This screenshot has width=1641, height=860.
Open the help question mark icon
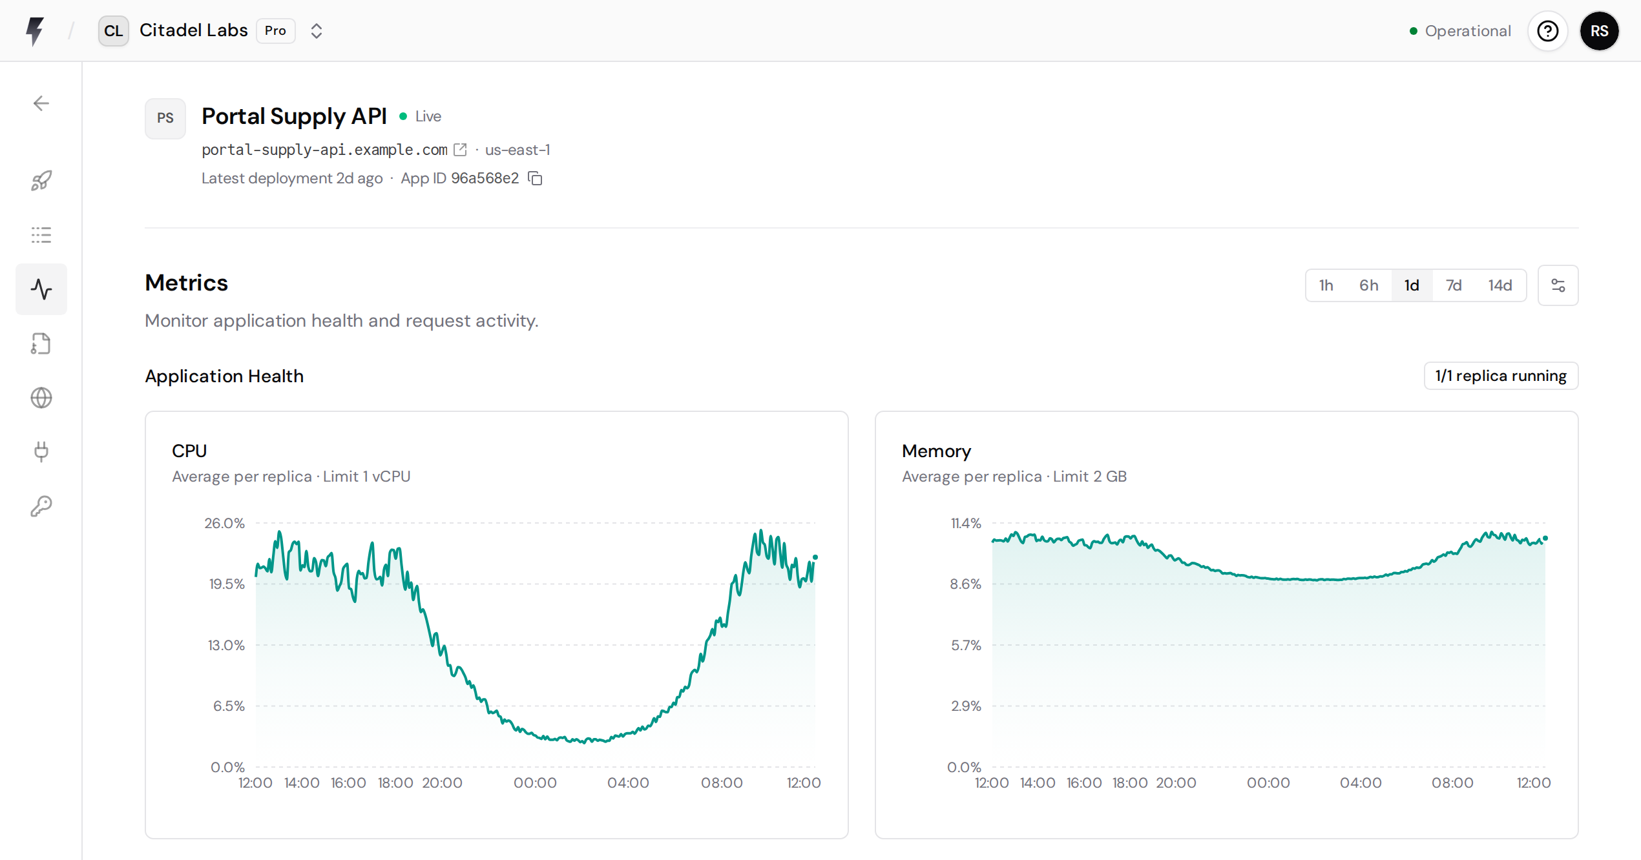(1547, 31)
